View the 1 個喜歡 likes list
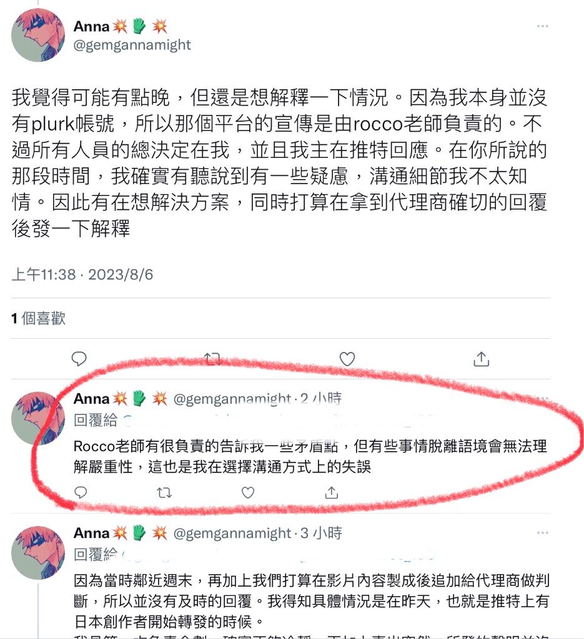This screenshot has height=639, width=584. coord(38,318)
